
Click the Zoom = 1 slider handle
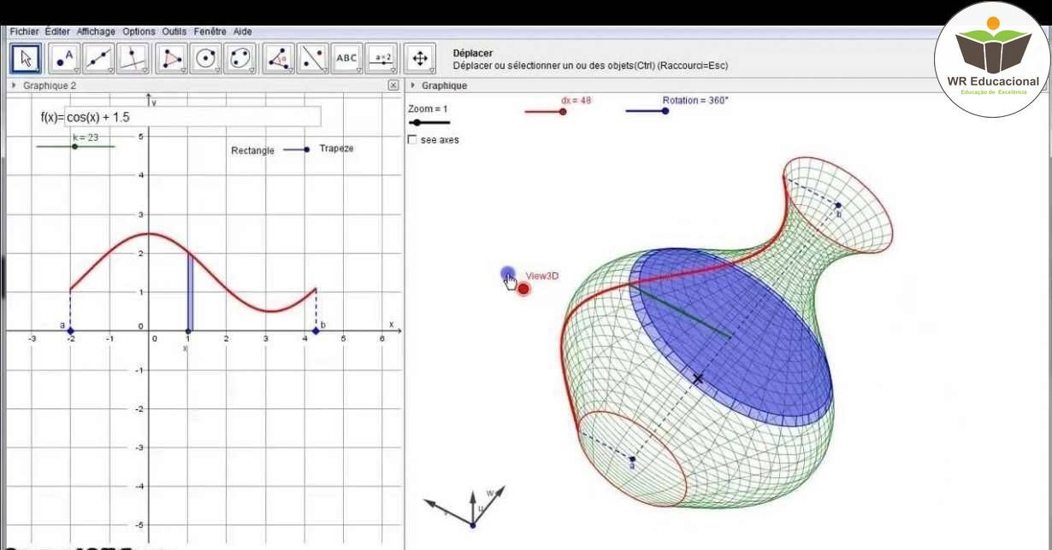click(x=415, y=123)
